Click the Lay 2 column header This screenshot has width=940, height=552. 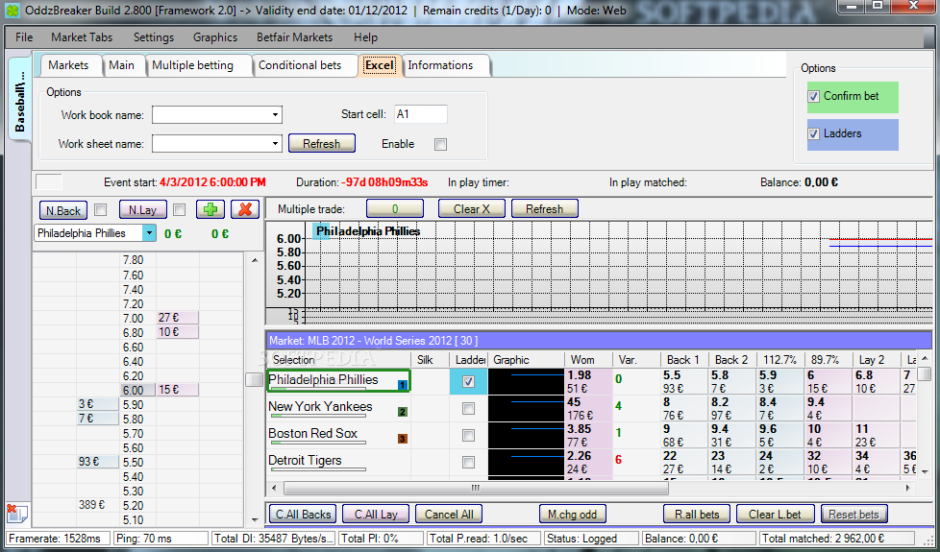pos(876,360)
